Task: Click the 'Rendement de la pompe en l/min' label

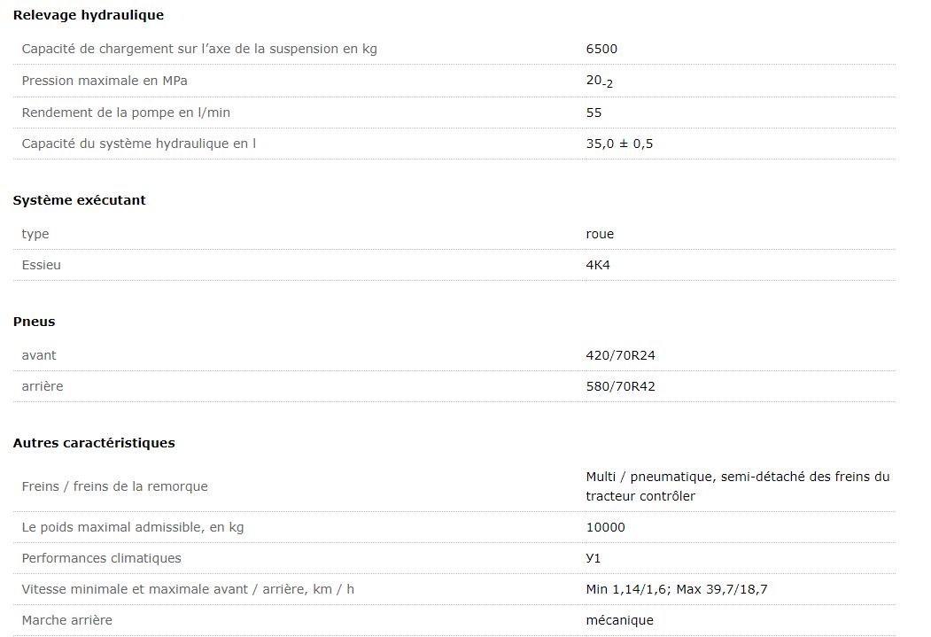Action: coord(126,113)
